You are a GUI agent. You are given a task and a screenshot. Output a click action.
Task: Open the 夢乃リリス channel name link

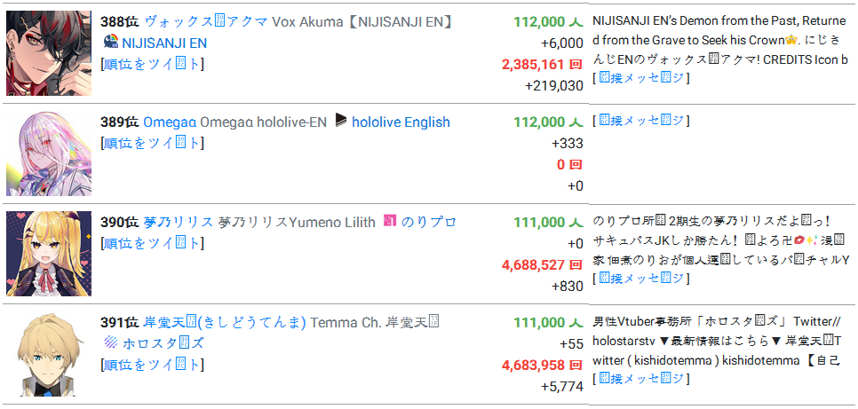click(x=178, y=222)
